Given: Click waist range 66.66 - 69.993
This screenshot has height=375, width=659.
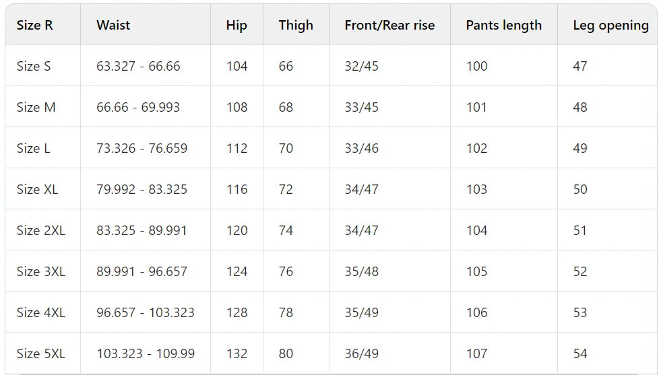Looking at the screenshot, I should tap(138, 107).
